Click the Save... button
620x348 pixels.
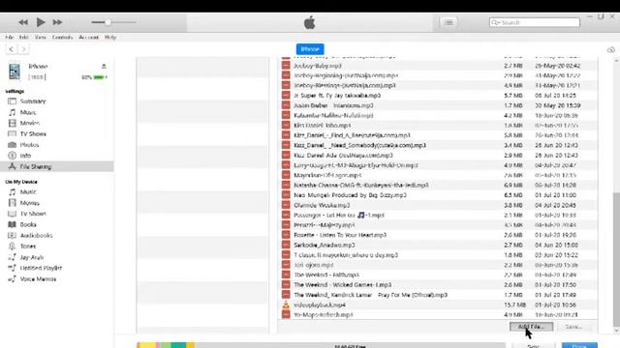pyautogui.click(x=574, y=327)
